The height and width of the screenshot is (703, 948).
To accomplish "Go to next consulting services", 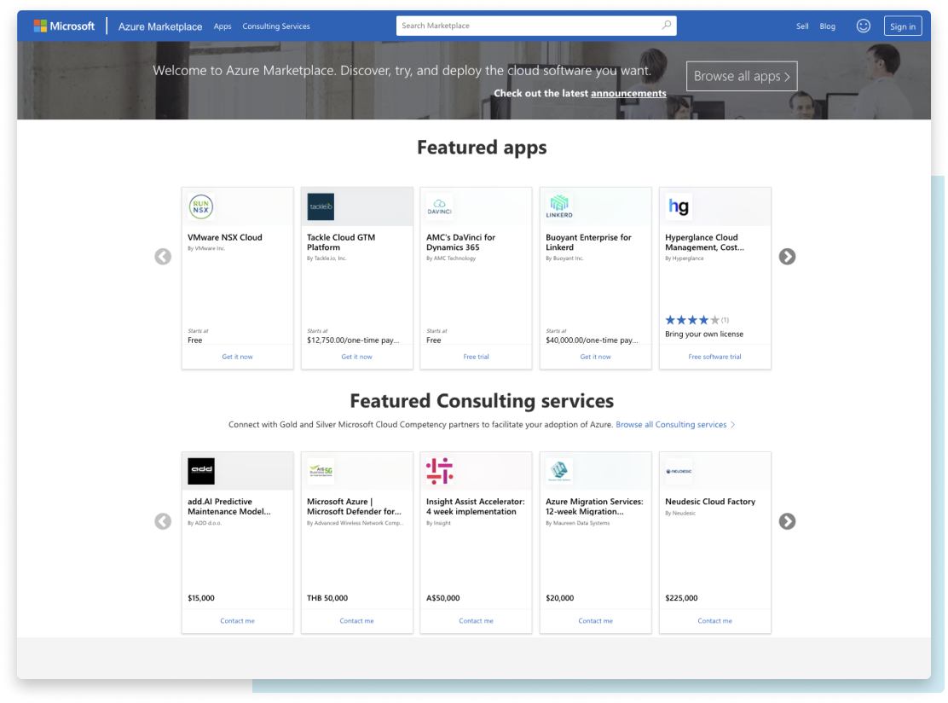I will click(x=787, y=521).
